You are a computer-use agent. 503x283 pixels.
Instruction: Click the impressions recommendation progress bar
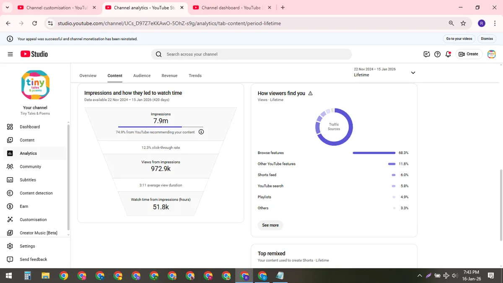161,127
